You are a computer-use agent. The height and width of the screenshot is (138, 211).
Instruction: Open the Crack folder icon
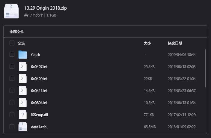tap(23, 54)
